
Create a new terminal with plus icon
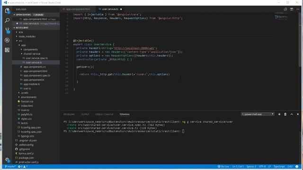click(279, 114)
